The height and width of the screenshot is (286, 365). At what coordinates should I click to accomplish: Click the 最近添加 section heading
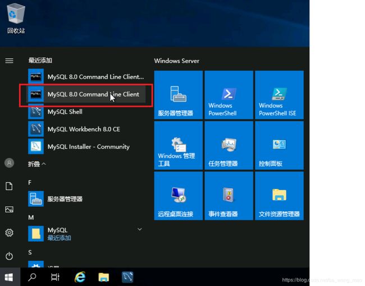click(40, 60)
